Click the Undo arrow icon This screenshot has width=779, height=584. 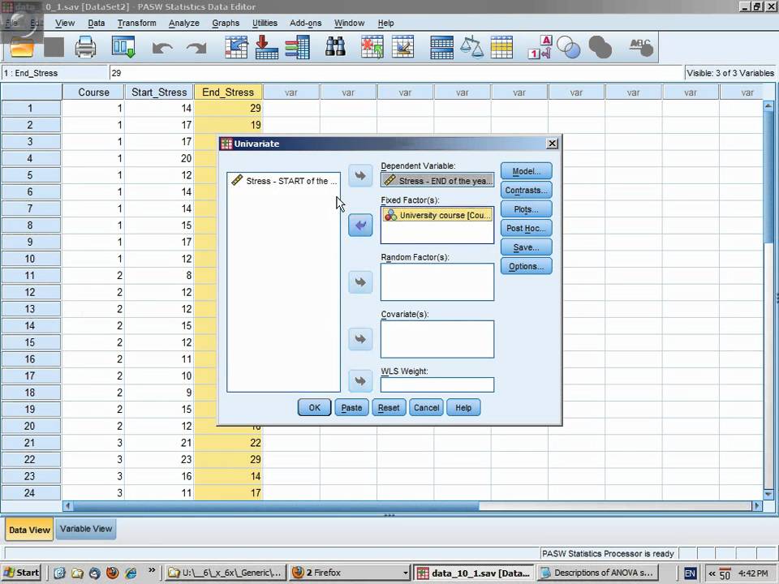[x=162, y=48]
